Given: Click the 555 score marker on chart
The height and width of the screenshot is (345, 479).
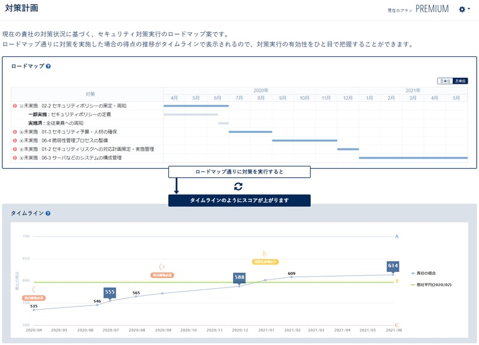Looking at the screenshot, I should point(110,292).
